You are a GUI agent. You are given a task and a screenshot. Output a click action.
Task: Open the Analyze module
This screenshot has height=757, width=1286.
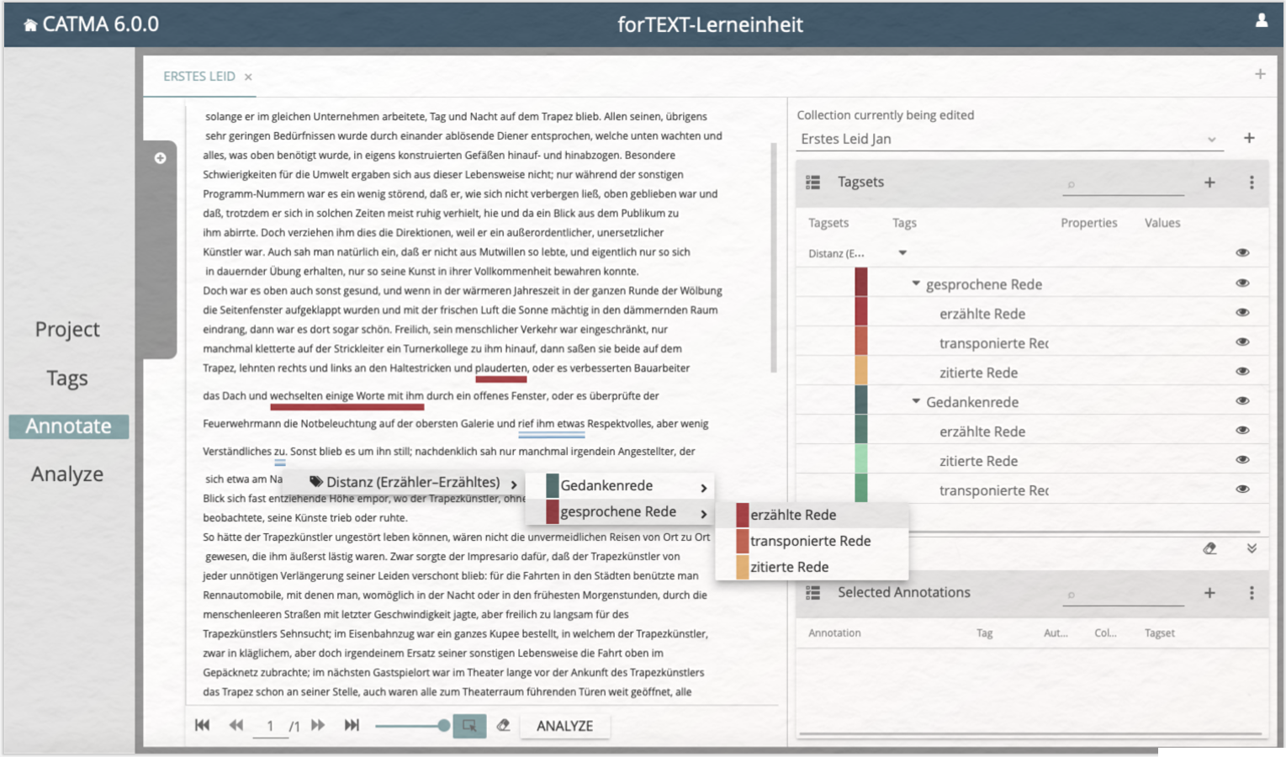(67, 474)
